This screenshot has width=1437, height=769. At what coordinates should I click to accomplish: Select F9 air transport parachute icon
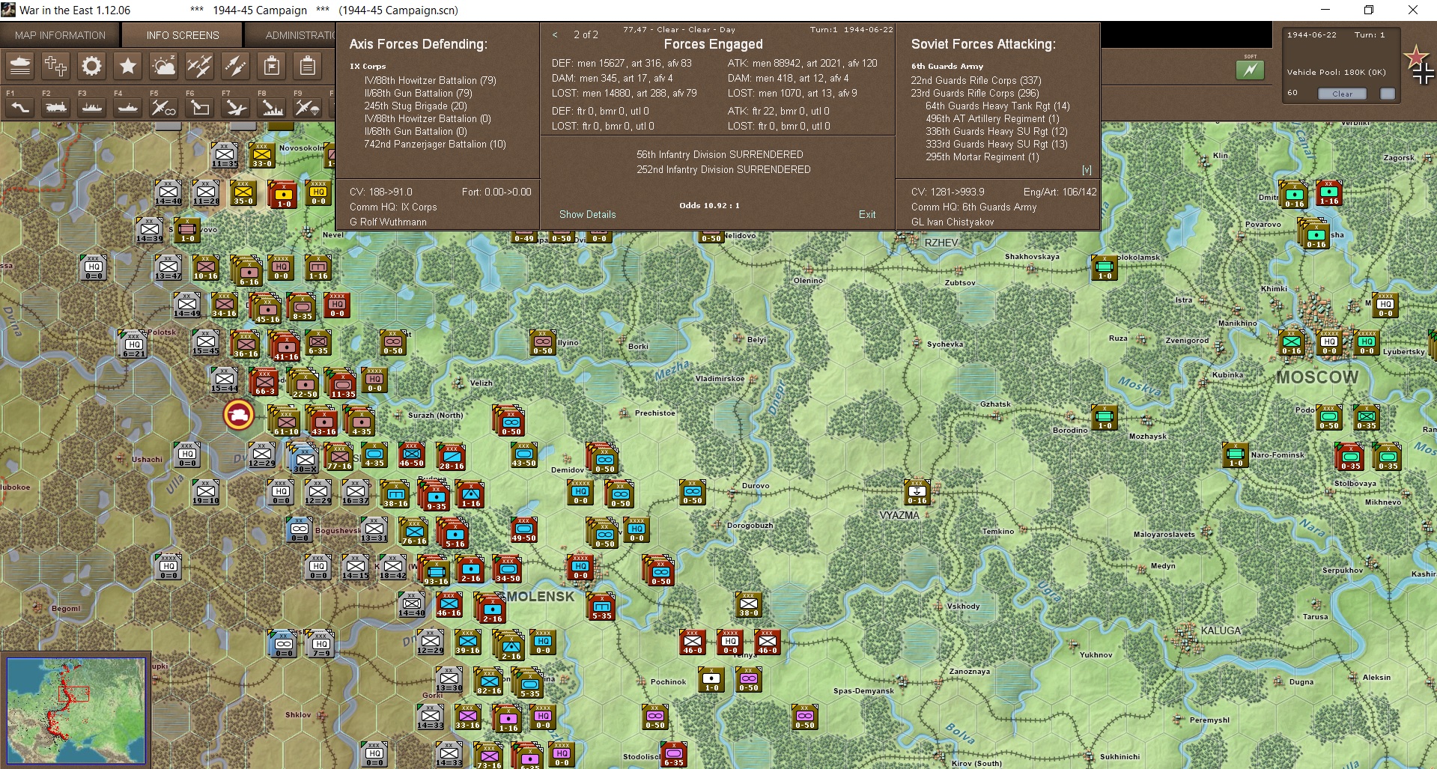pos(308,108)
